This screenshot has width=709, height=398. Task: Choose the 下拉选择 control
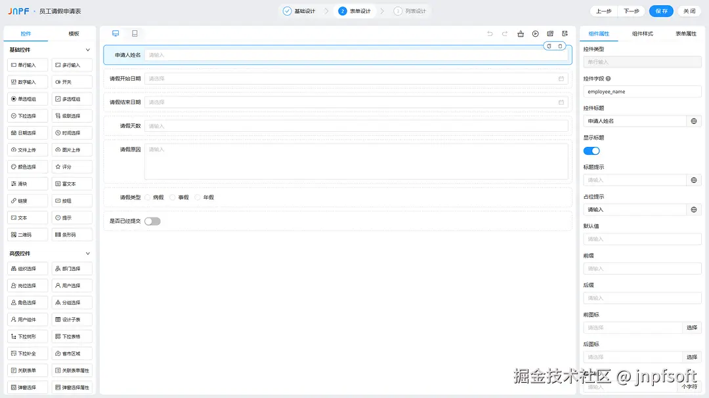tap(28, 116)
